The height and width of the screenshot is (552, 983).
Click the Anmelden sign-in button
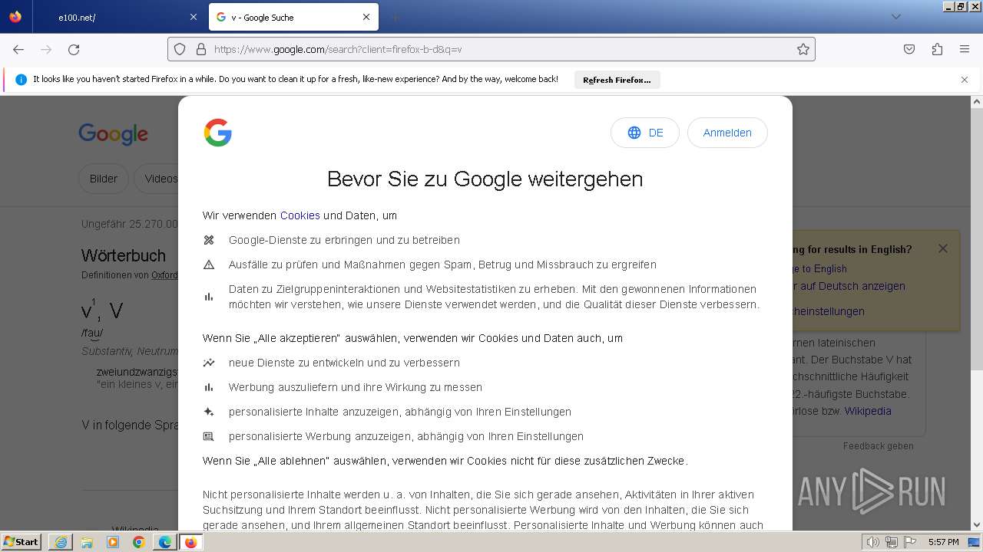point(727,133)
